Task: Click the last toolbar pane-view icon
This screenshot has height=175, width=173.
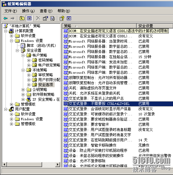Action: click(69, 18)
